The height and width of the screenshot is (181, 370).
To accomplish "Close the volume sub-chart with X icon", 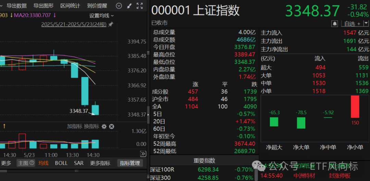I will pos(111,126).
